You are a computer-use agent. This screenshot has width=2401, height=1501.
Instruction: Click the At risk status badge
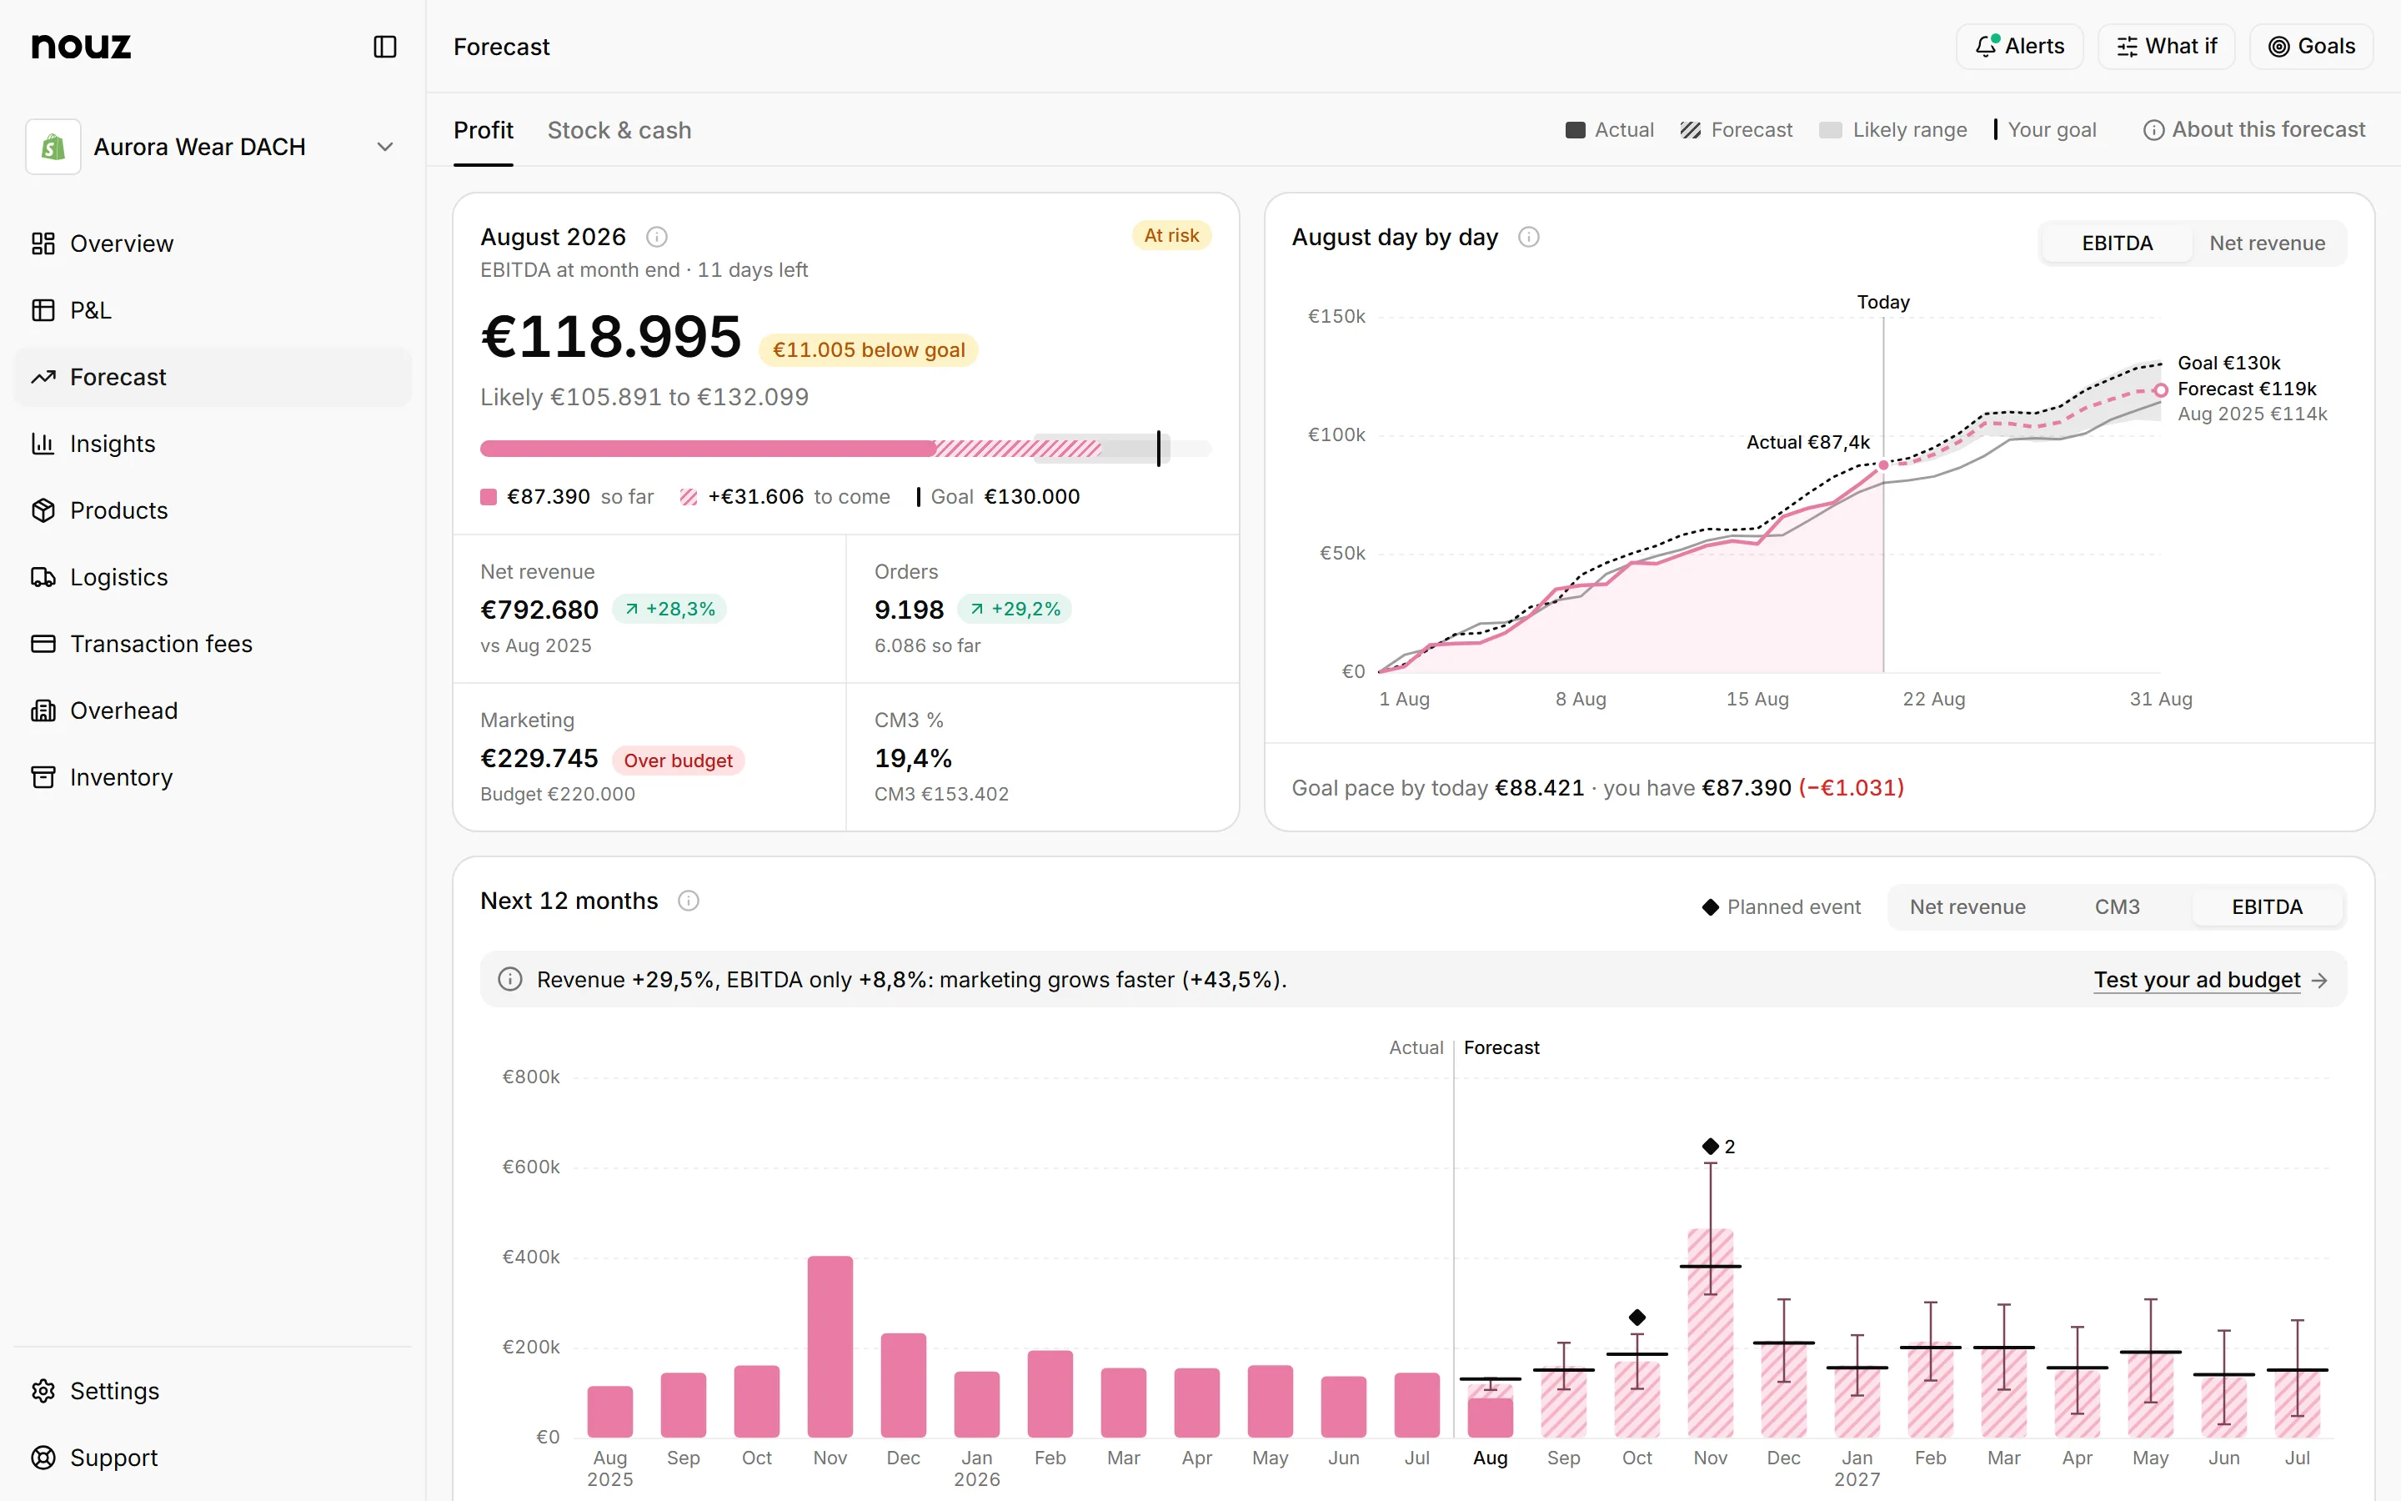point(1171,235)
